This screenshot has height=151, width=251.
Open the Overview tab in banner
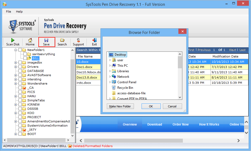coord(130,124)
